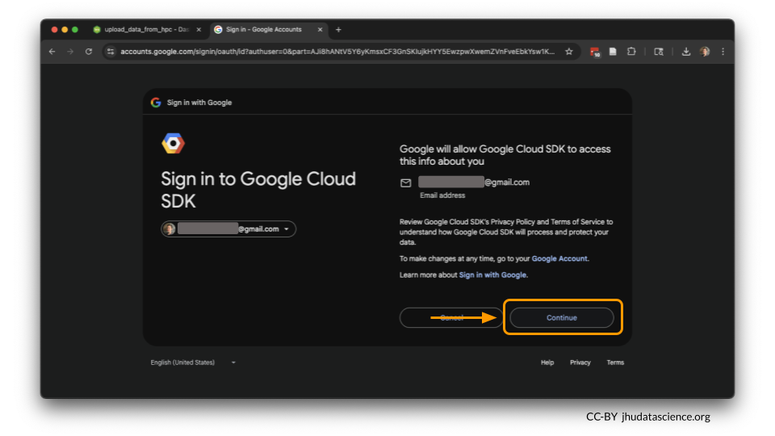Click the account avatar in account chip
775x436 pixels.
click(169, 228)
